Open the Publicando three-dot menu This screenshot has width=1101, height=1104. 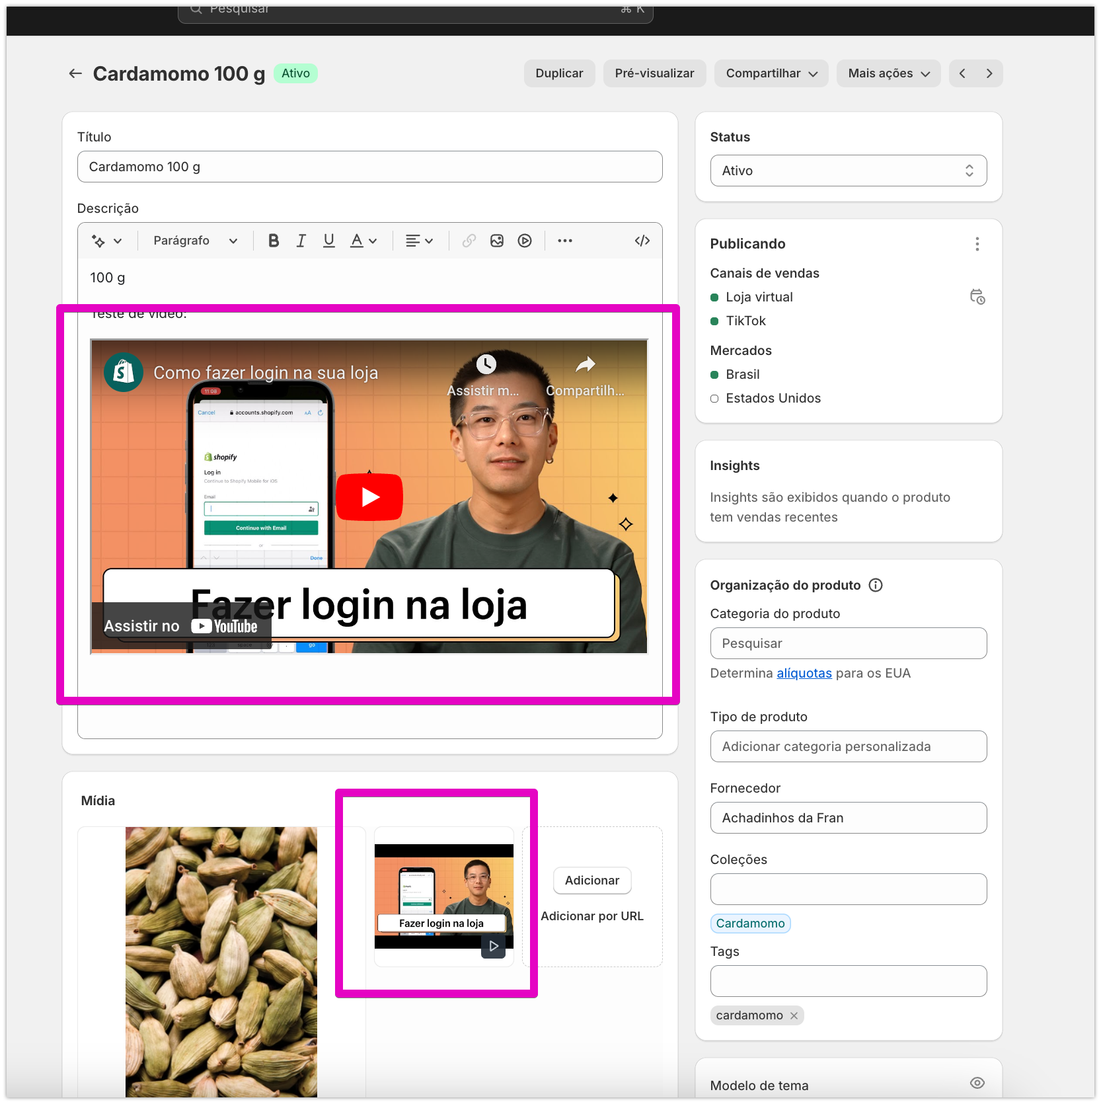[x=977, y=244]
